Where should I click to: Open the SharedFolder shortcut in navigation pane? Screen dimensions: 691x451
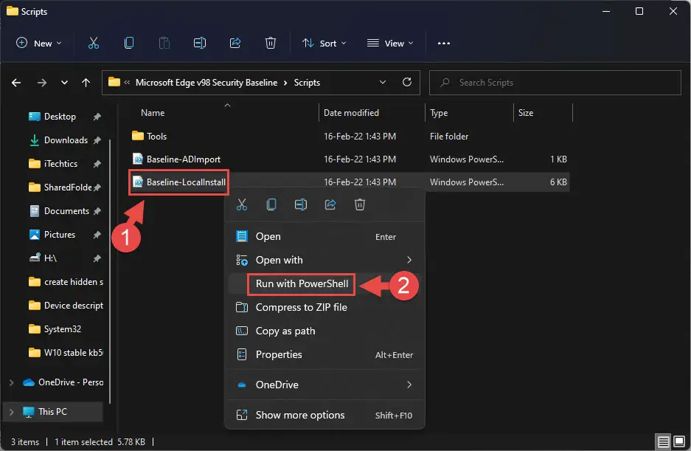[x=68, y=187]
